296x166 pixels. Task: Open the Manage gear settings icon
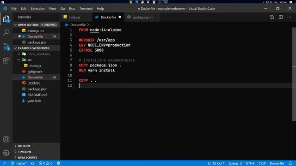click(6, 153)
